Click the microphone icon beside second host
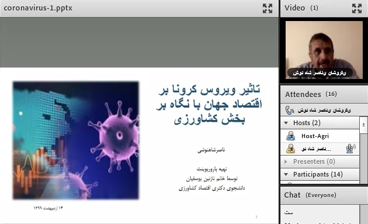Screen dimensions: 368x224 pyautogui.click(x=350, y=149)
